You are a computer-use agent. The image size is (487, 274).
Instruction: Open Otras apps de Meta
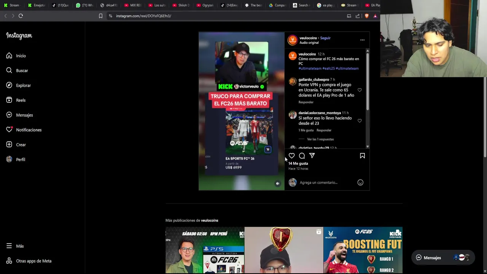click(x=29, y=261)
